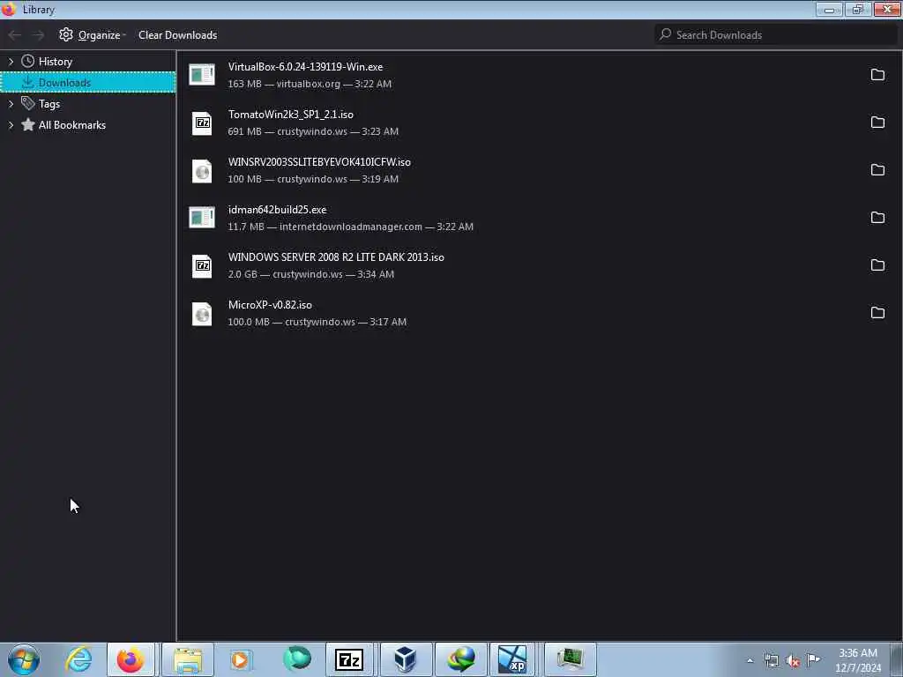Viewport: 903px width, 677px height.
Task: Open the Organize dropdown menu
Action: [92, 35]
